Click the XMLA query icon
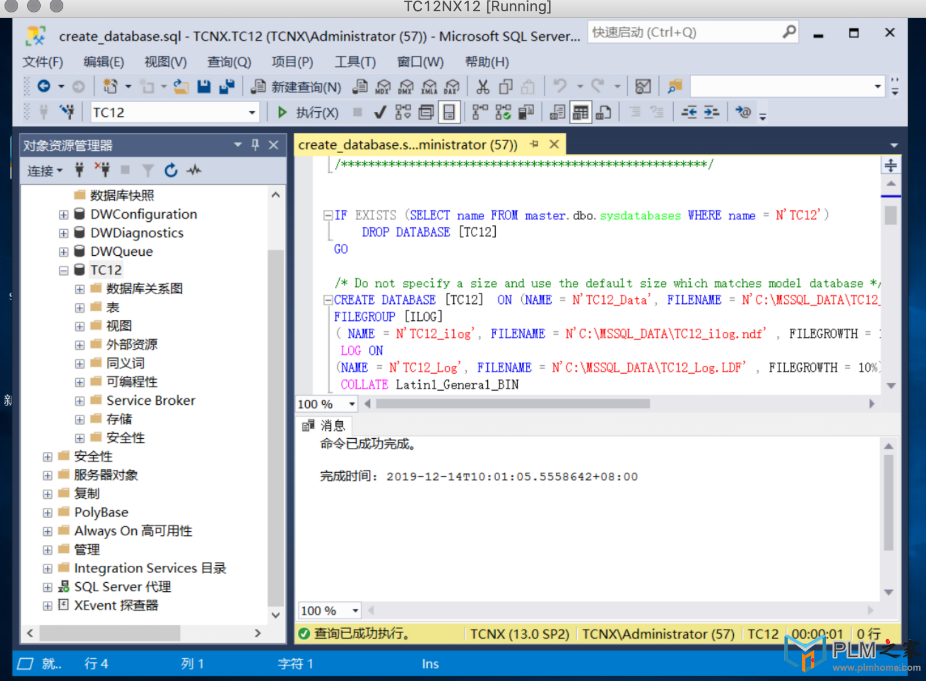Image resolution: width=926 pixels, height=681 pixels. coord(429,86)
